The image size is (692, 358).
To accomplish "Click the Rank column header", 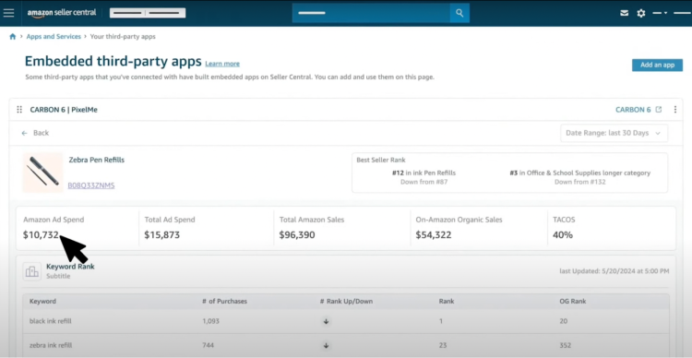I will coord(447,301).
